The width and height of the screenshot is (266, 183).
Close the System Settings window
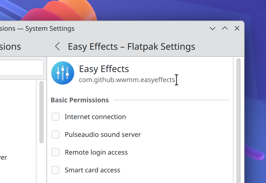click(x=237, y=28)
